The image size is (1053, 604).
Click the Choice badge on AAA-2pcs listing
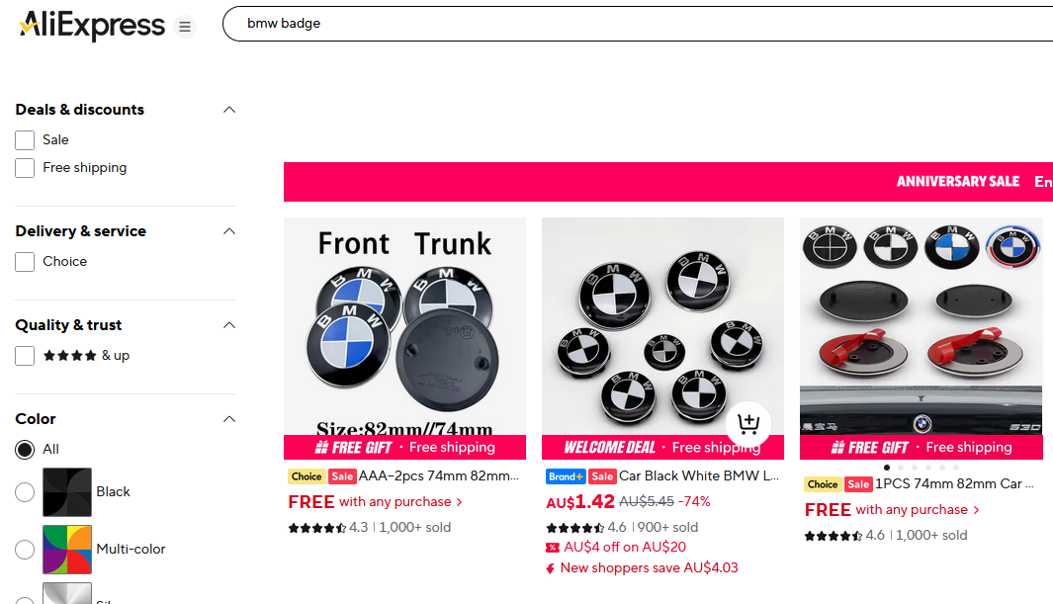click(307, 476)
